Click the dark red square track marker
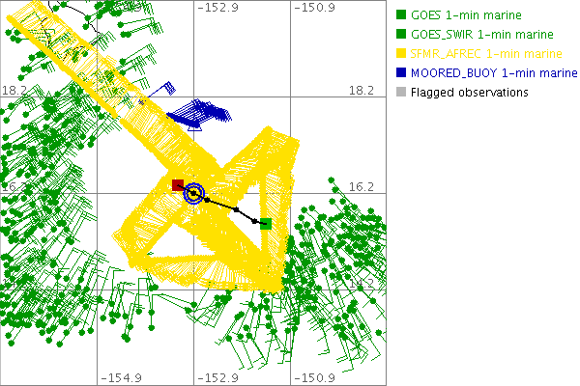Screen dimensions: 580x386 coord(178,184)
